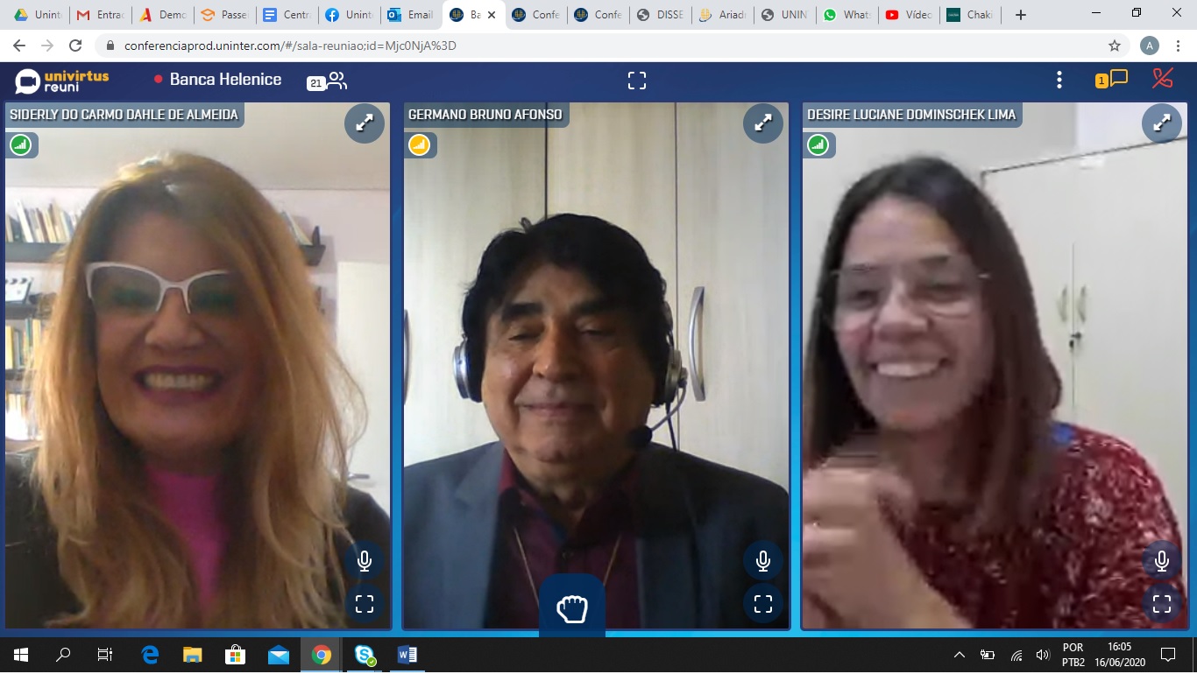Screen dimensions: 1197x674
Task: Open Word from the Windows taskbar
Action: (x=407, y=655)
